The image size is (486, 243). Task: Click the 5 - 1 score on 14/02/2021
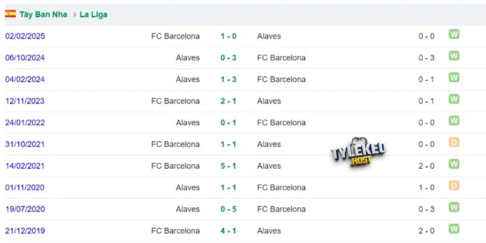tap(228, 166)
